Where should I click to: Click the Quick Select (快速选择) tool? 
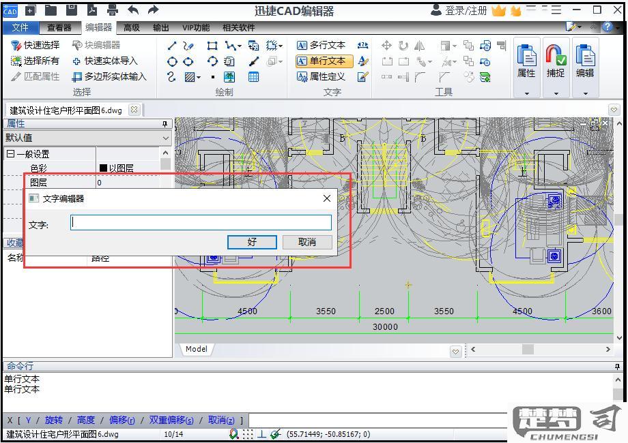click(x=35, y=45)
